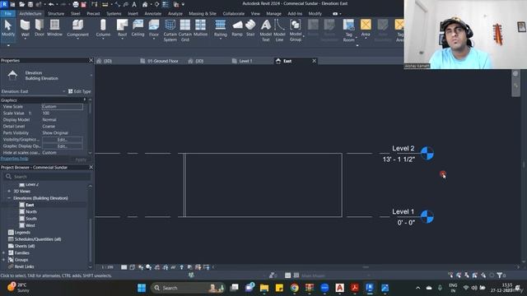The width and height of the screenshot is (527, 296).
Task: Expand the Families tree node
Action: [3, 252]
